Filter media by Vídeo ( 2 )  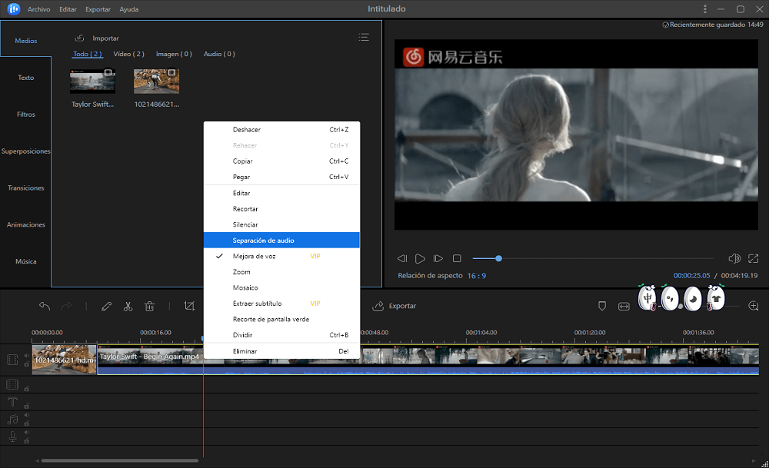coord(128,54)
